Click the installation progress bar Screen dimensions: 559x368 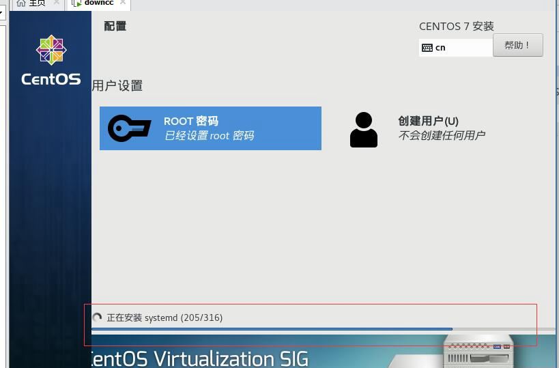click(323, 329)
